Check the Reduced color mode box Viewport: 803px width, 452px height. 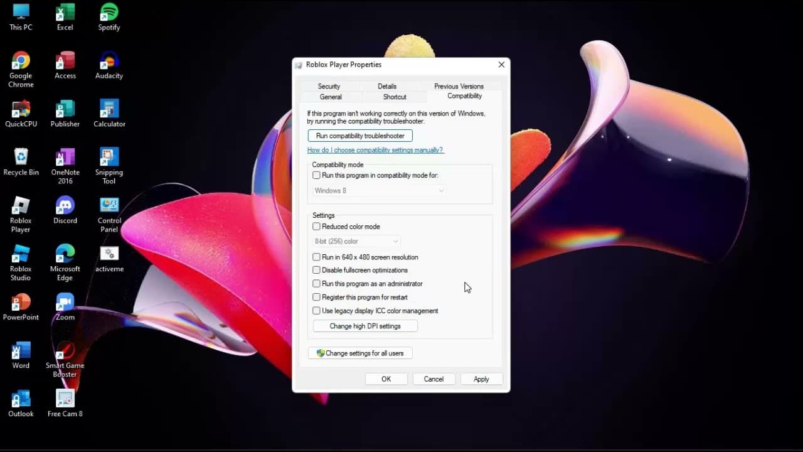coord(316,227)
